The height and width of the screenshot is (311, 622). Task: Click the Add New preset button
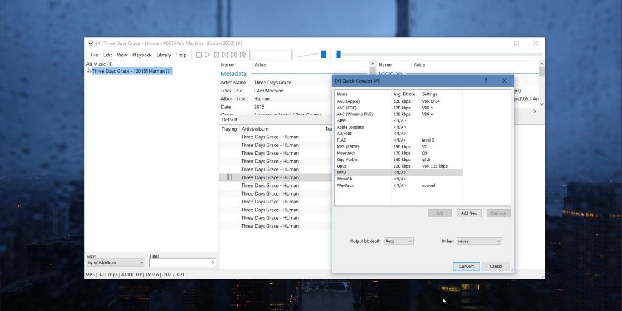coord(469,213)
